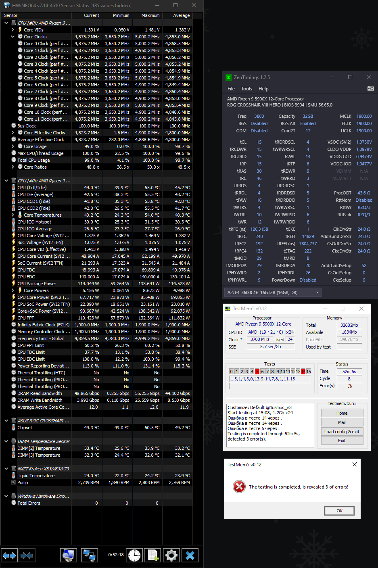Click the icon beside Total Errors row
Screen dimensions: 378x568
click(14, 503)
